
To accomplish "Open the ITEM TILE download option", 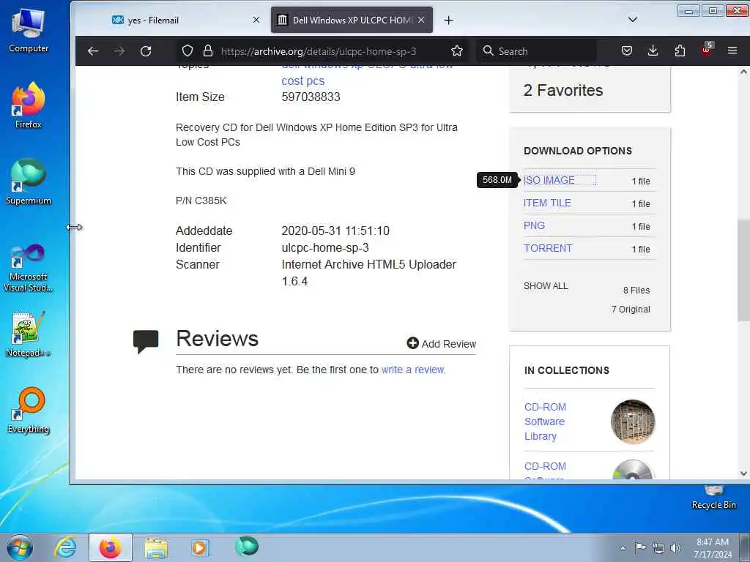I will point(547,203).
